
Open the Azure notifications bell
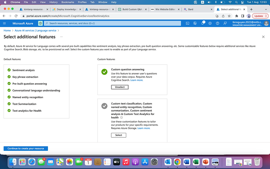[203, 23]
